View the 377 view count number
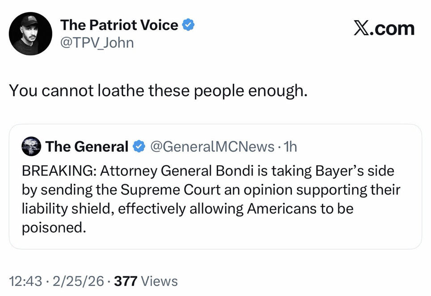Screen dimensions: 431x296 [125, 281]
